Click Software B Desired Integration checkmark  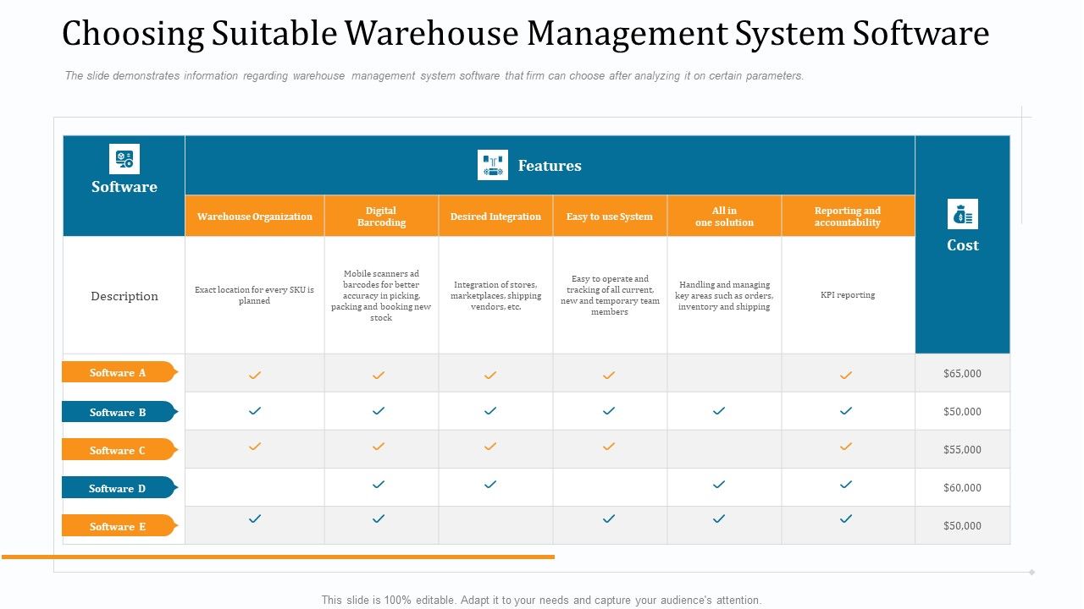click(x=489, y=411)
